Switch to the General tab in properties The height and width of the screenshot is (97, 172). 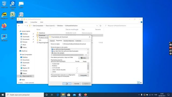(52, 41)
